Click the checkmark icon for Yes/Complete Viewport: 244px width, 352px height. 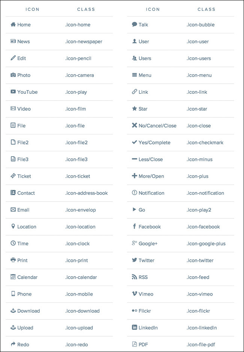point(134,142)
